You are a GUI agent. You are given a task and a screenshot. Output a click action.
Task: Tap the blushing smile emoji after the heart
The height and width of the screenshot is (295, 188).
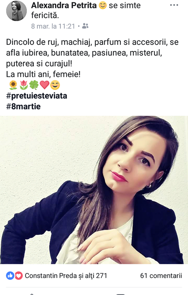point(55,85)
